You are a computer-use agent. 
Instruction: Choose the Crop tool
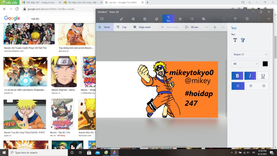click(121, 27)
